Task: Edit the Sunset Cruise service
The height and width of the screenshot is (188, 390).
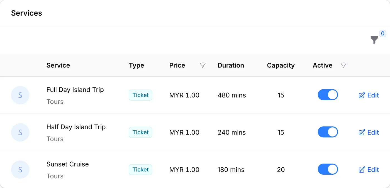Action: (369, 170)
